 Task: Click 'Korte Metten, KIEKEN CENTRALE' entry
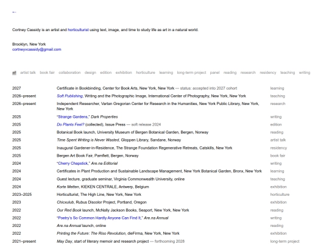[103, 187]
